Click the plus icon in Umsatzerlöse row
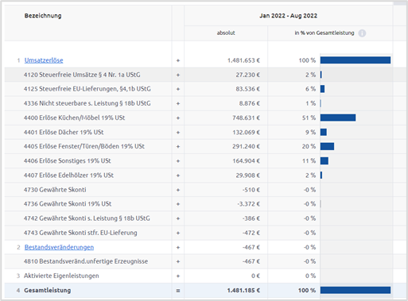The image size is (408, 301). 178,60
